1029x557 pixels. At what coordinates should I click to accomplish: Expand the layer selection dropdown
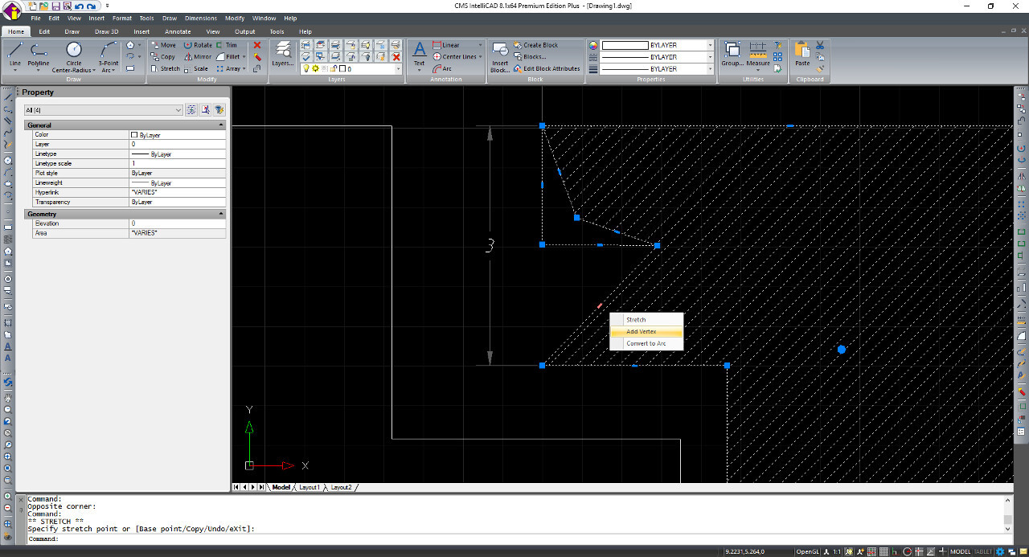[398, 69]
